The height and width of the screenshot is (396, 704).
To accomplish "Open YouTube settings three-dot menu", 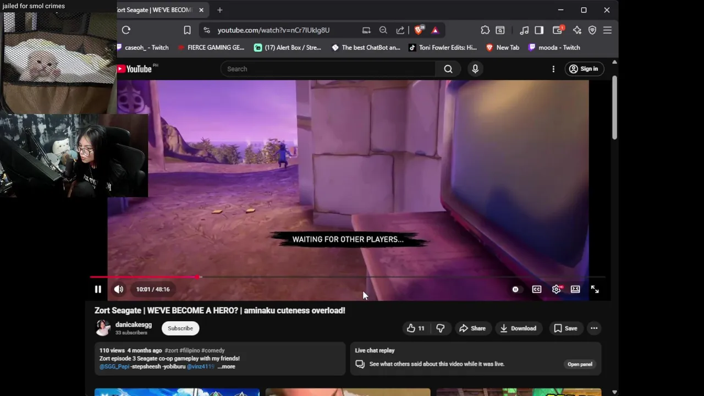I will (x=553, y=69).
